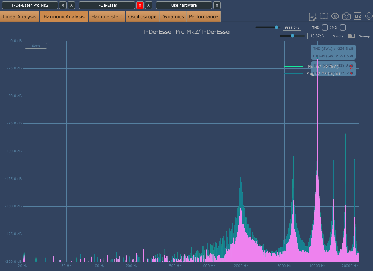The image size is (373, 271).
Task: Select the Performance tab
Action: click(x=204, y=17)
